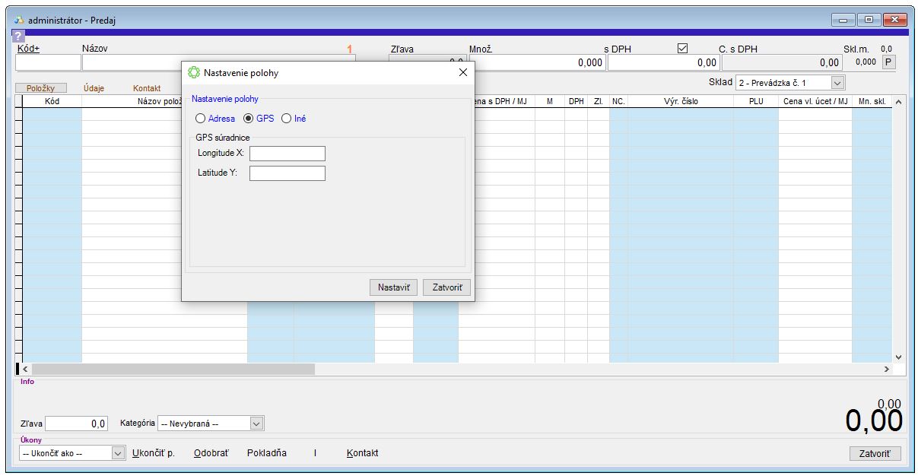Close the Nastavenie polohy dialog with X

462,73
